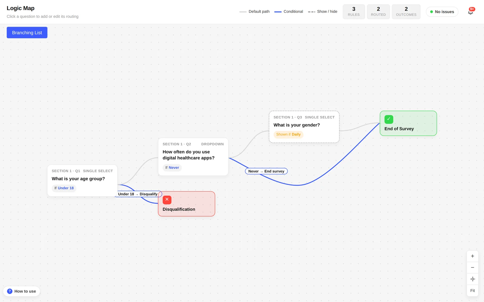Click the 3 Rules stat tile
The height and width of the screenshot is (302, 484).
point(354,12)
